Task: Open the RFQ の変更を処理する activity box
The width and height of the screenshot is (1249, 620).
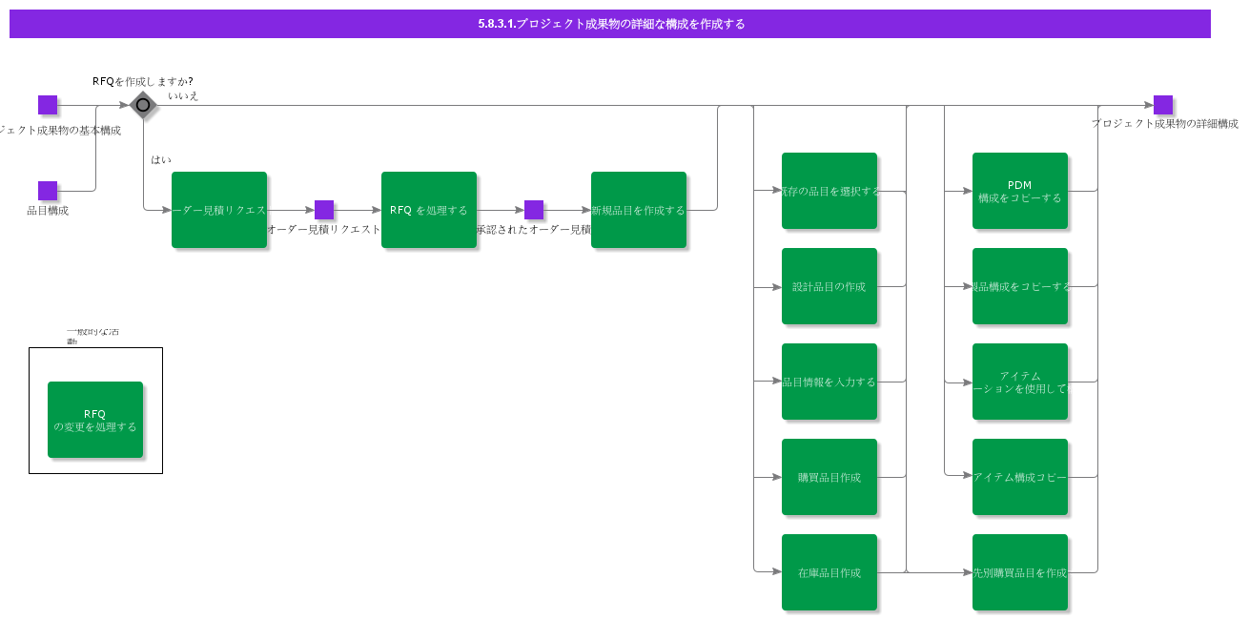Action: click(95, 420)
